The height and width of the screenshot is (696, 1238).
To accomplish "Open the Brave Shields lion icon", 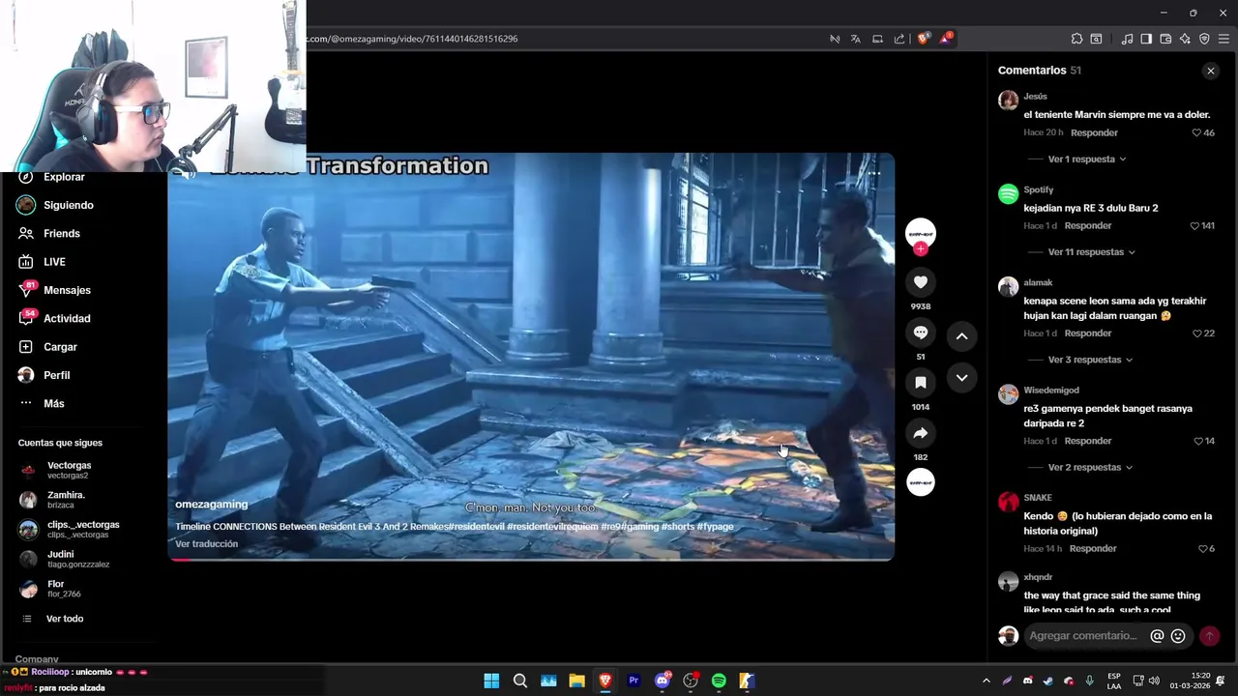I will coord(924,39).
